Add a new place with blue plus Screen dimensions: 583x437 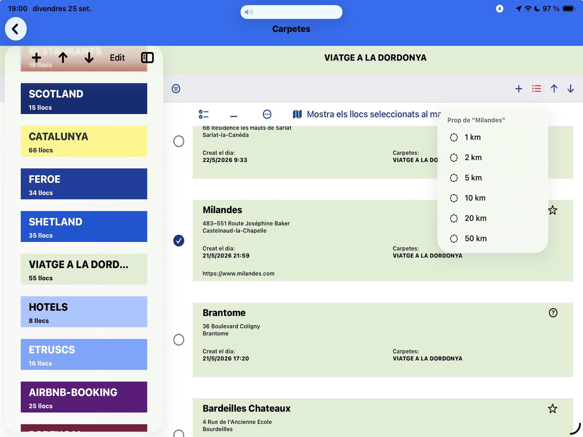pos(519,89)
